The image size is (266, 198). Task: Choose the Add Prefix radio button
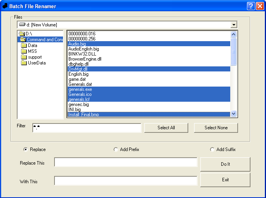click(116, 149)
